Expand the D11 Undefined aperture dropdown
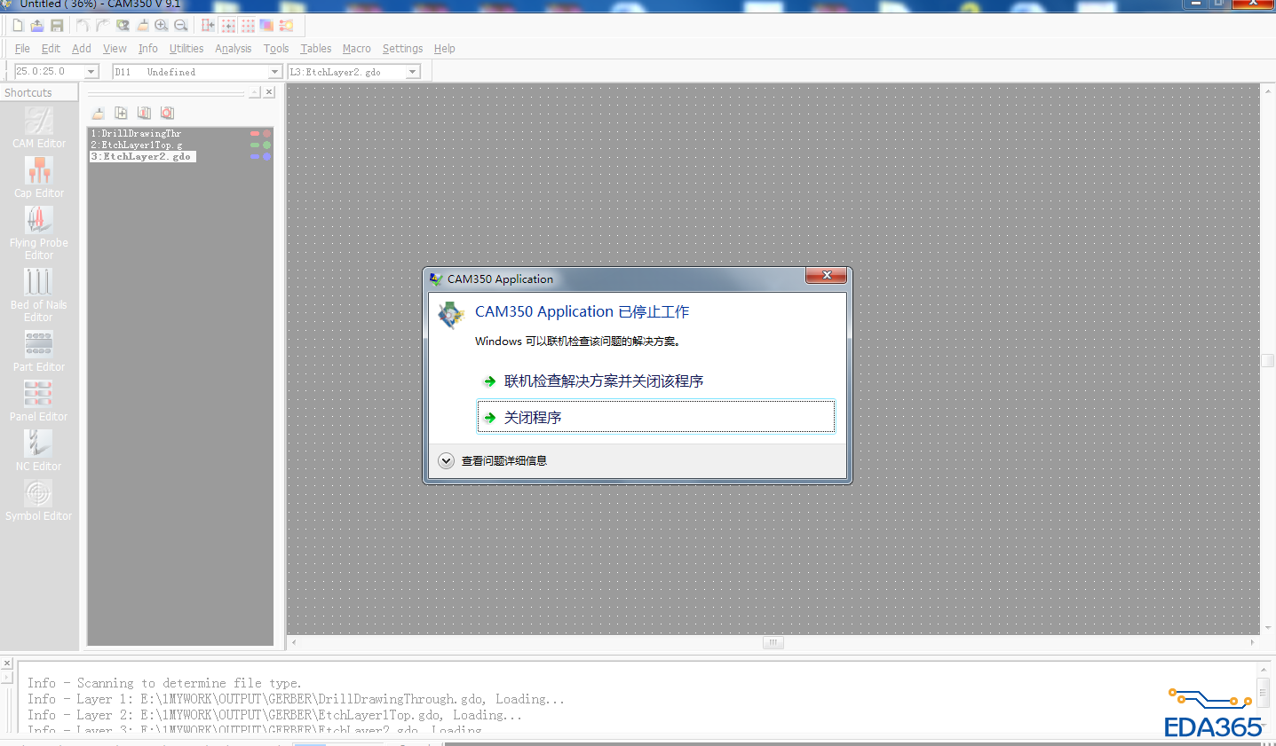1276x746 pixels. [274, 72]
